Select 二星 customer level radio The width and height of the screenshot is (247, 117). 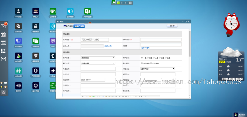148,58
